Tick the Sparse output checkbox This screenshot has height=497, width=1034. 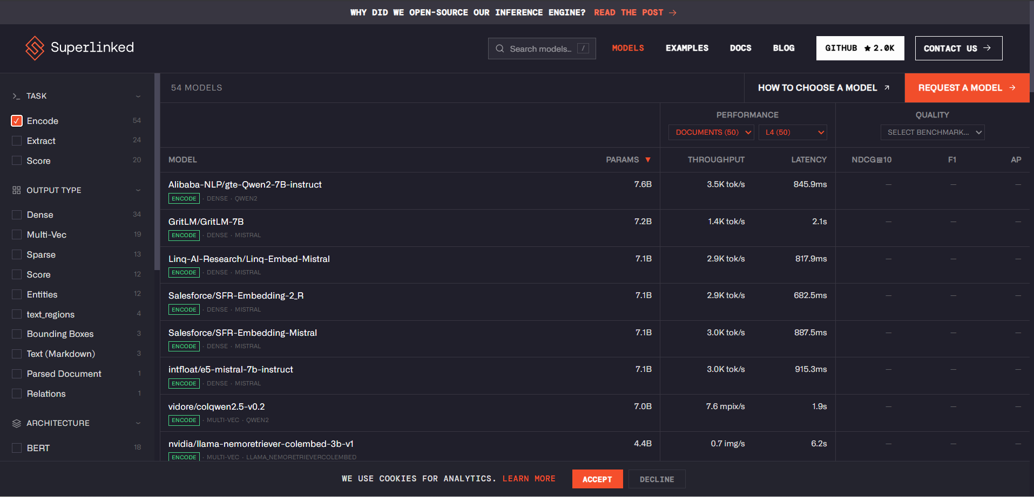tap(17, 254)
